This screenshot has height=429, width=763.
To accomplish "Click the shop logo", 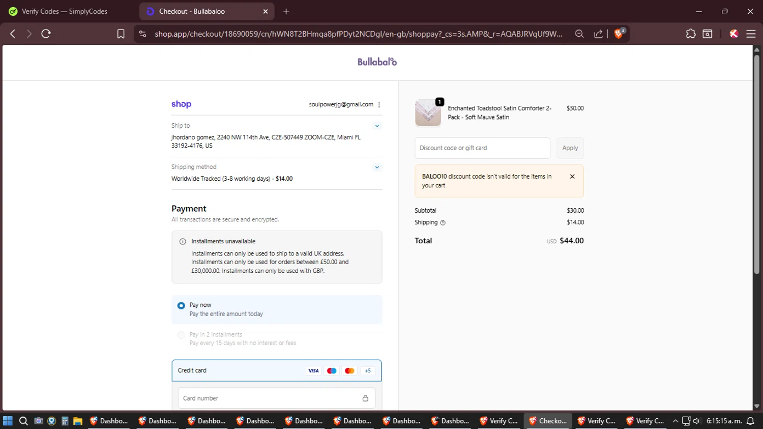I will coord(181,104).
